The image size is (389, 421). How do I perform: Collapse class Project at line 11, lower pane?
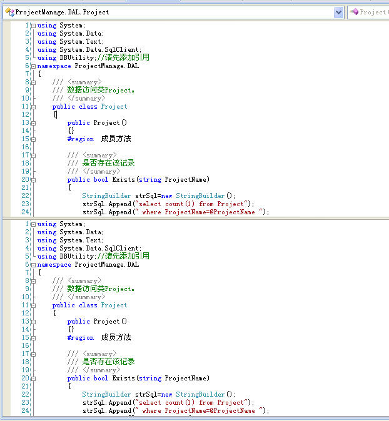[x=33, y=305]
